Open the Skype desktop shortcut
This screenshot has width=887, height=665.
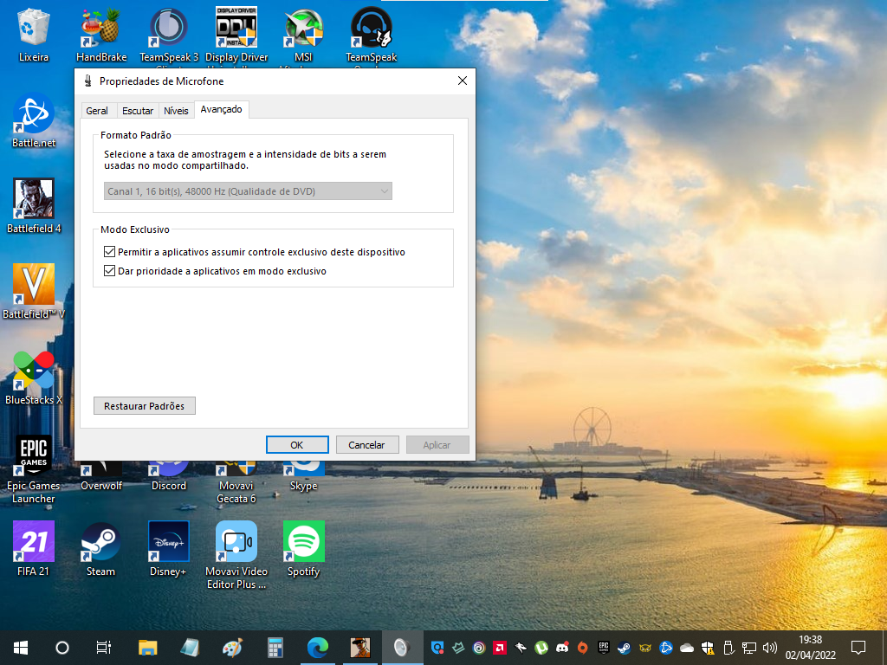click(304, 476)
